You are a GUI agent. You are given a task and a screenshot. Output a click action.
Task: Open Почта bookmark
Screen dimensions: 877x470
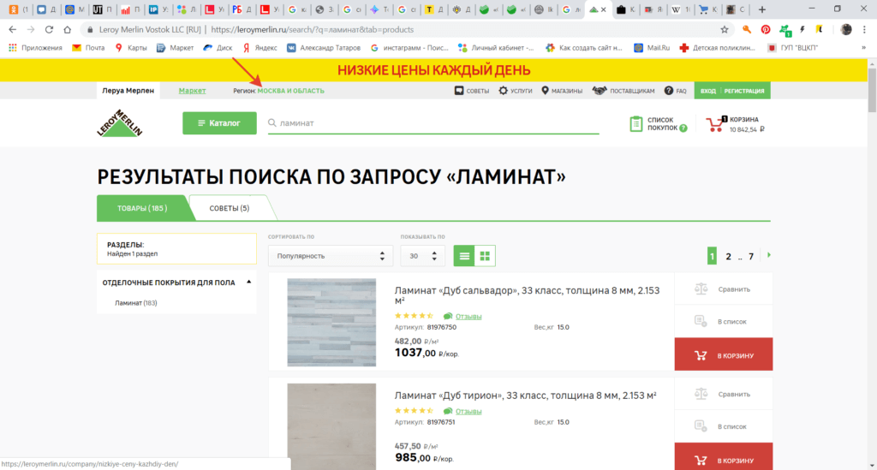[88, 48]
